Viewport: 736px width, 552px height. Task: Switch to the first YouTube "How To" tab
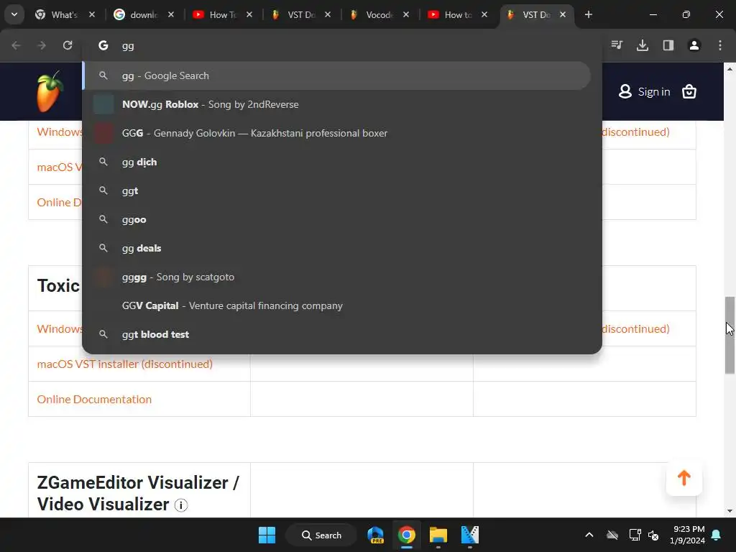221,14
